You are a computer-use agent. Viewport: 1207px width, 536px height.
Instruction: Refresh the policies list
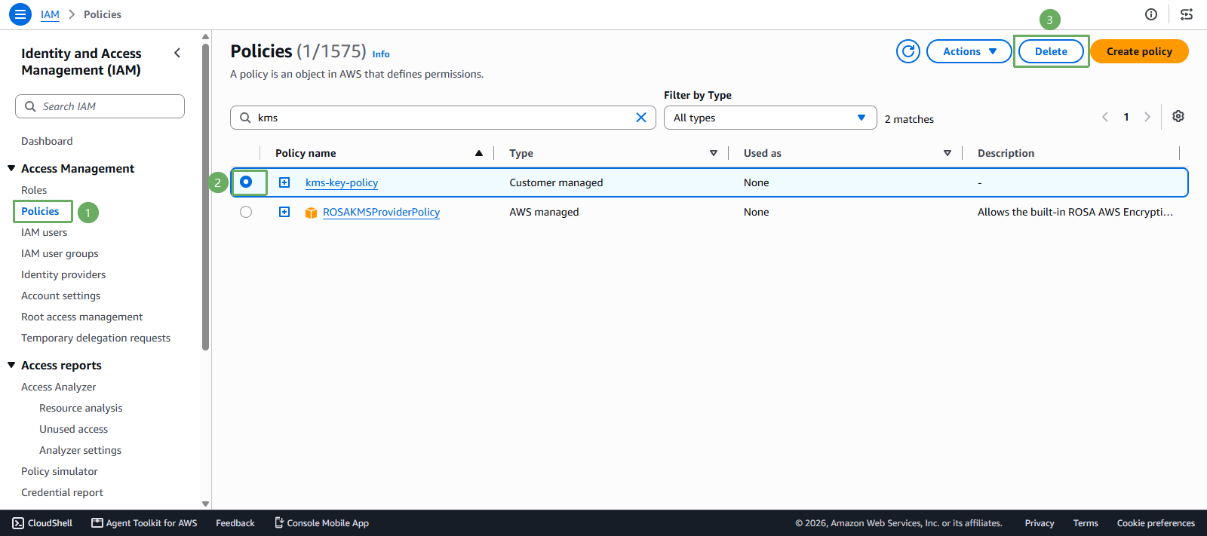pos(908,51)
